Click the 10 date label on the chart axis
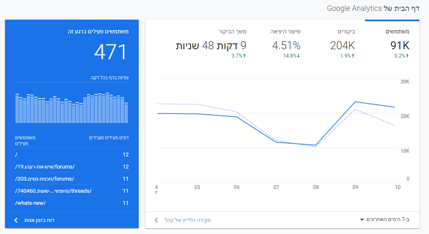The image size is (429, 234). coord(398,187)
